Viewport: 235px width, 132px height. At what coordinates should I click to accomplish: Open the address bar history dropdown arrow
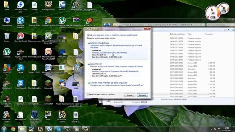pos(200,25)
